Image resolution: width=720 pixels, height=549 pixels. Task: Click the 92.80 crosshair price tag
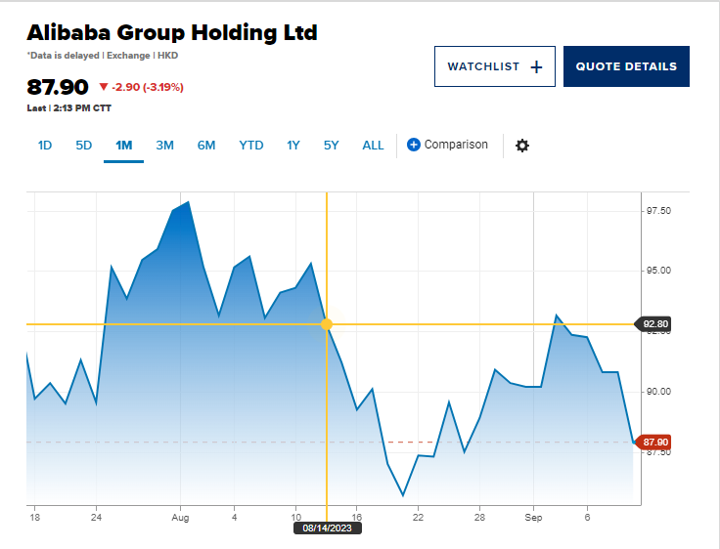coord(653,323)
